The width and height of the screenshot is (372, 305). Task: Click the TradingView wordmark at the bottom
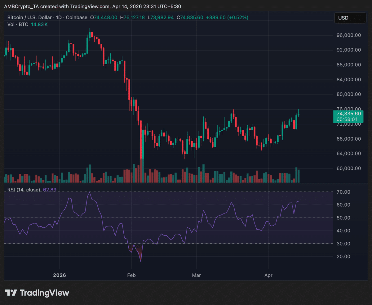tap(44, 292)
